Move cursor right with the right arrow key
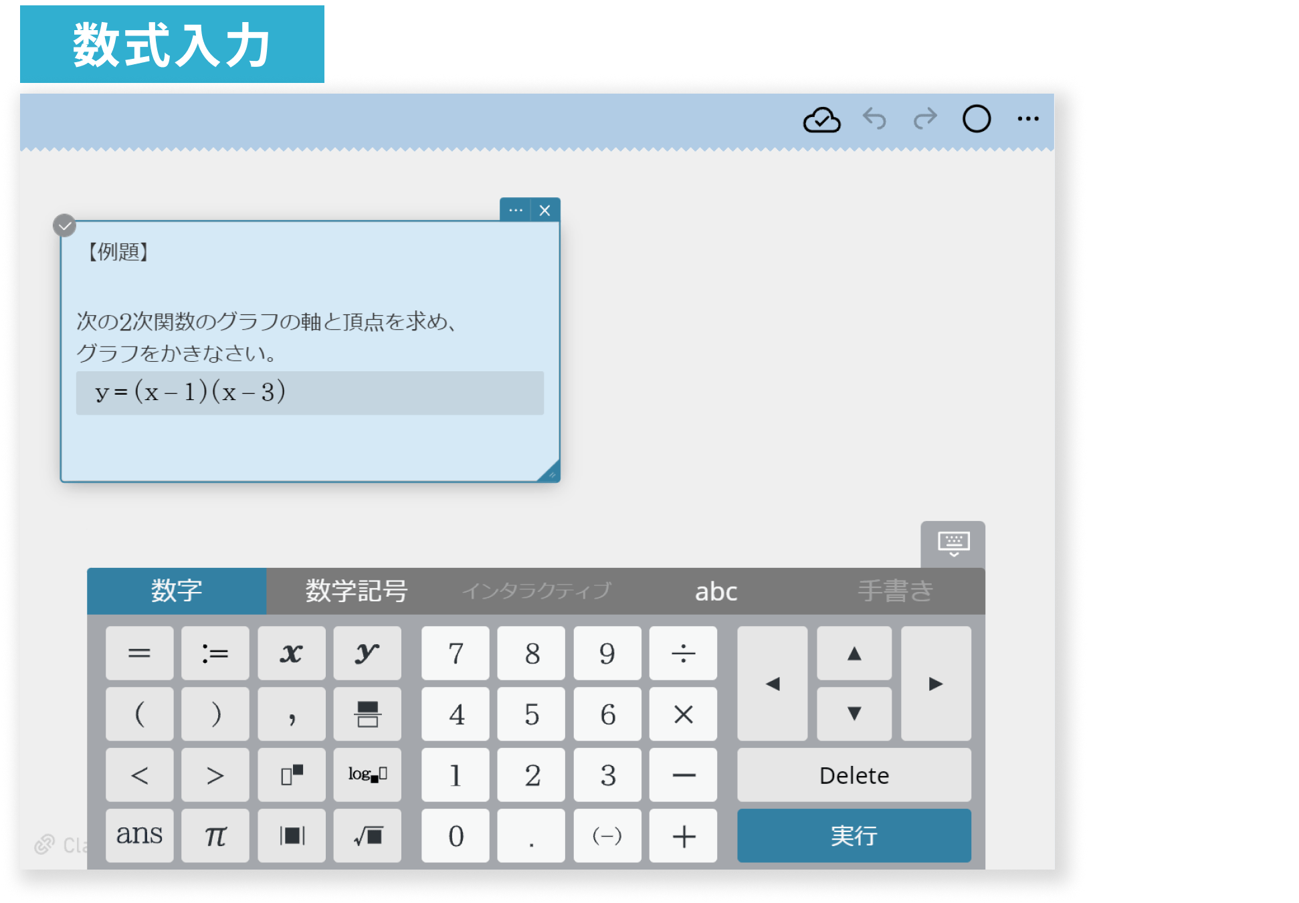 [936, 684]
